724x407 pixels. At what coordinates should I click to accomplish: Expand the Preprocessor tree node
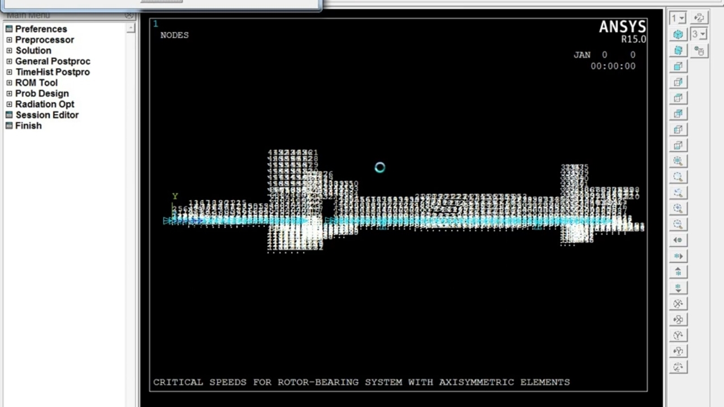pos(9,40)
